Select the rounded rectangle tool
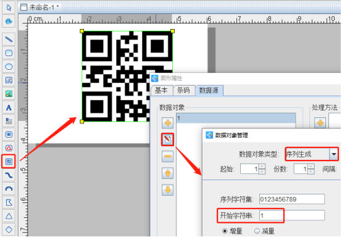Viewport: 342px width, 237px height. point(9,53)
